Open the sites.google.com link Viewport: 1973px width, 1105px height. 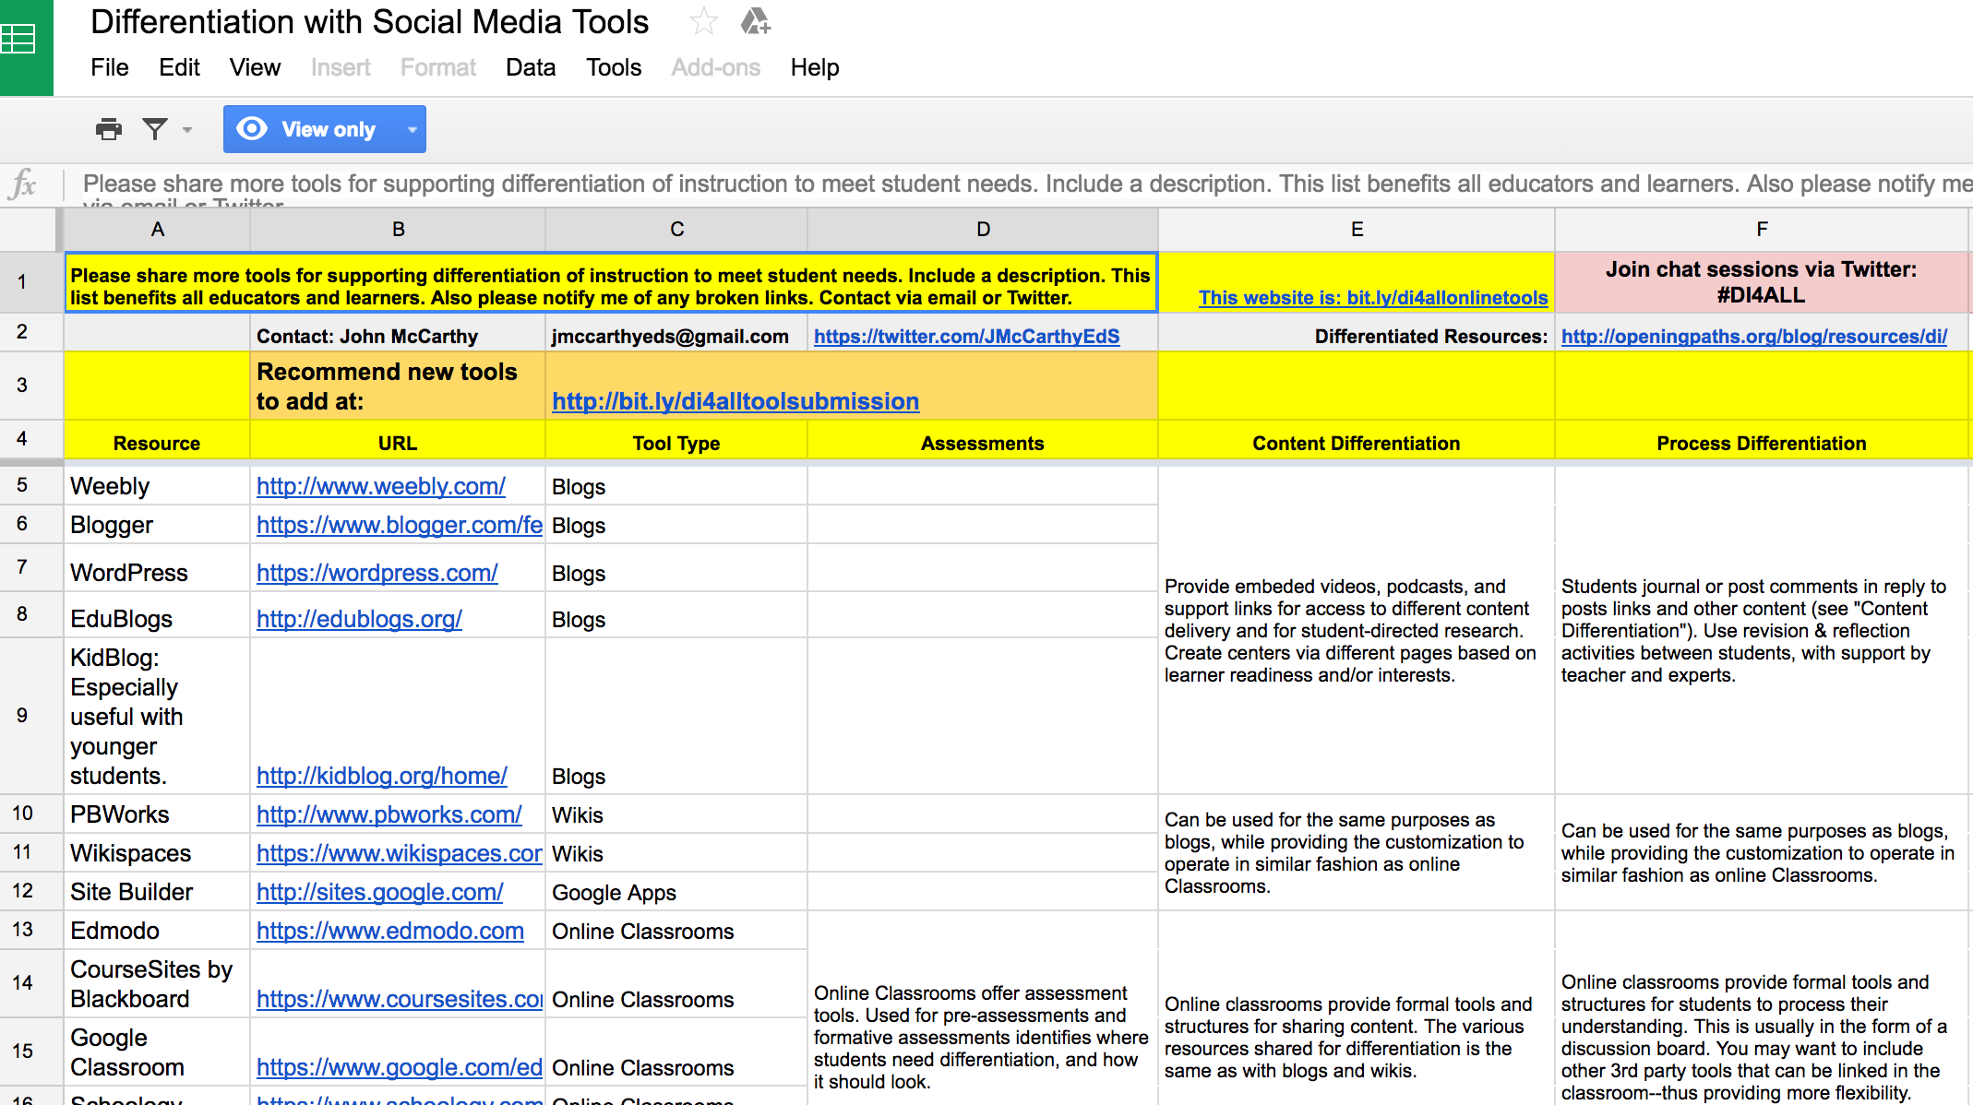point(379,892)
